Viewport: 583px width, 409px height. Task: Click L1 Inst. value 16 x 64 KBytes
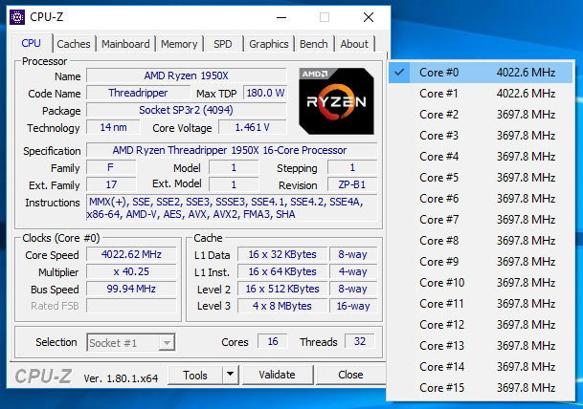click(282, 271)
